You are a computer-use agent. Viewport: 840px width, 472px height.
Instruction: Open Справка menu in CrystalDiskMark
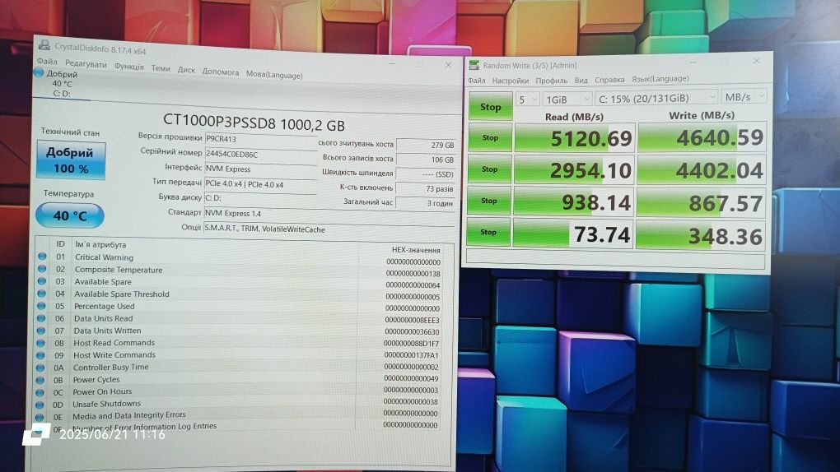click(609, 80)
